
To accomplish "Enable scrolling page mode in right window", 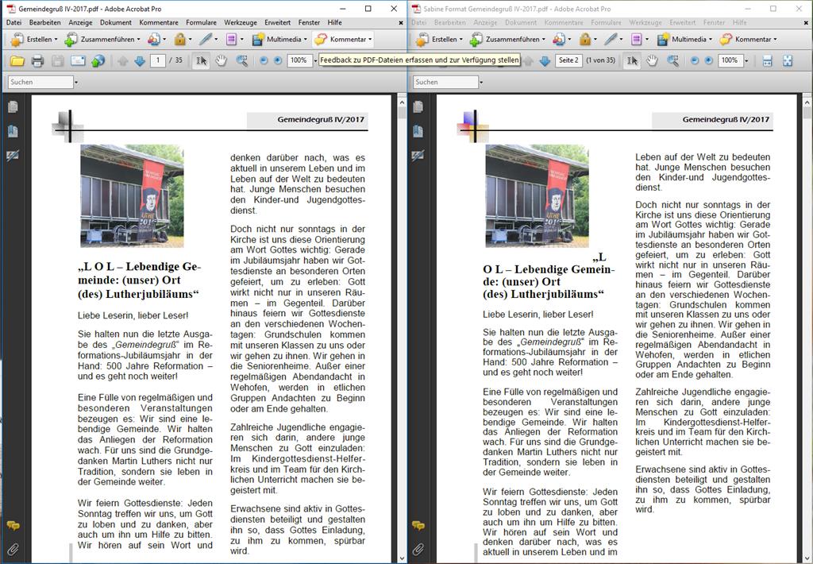I will pyautogui.click(x=768, y=60).
